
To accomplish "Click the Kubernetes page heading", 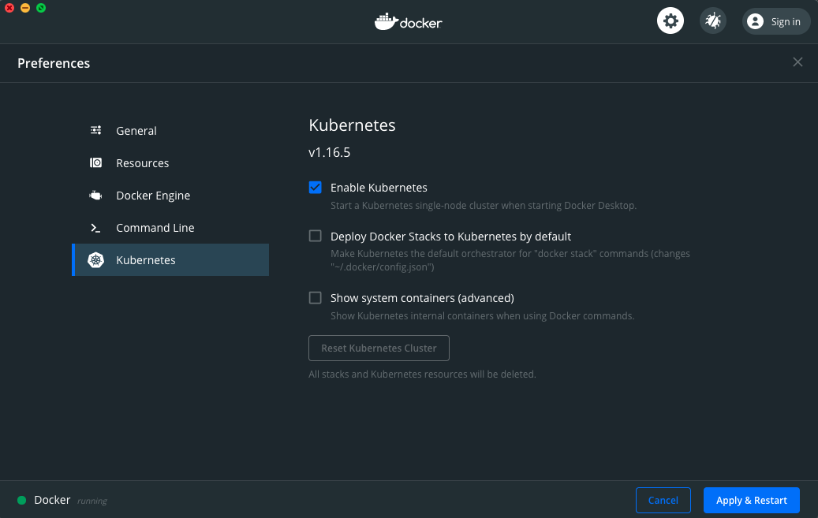I will tap(352, 125).
